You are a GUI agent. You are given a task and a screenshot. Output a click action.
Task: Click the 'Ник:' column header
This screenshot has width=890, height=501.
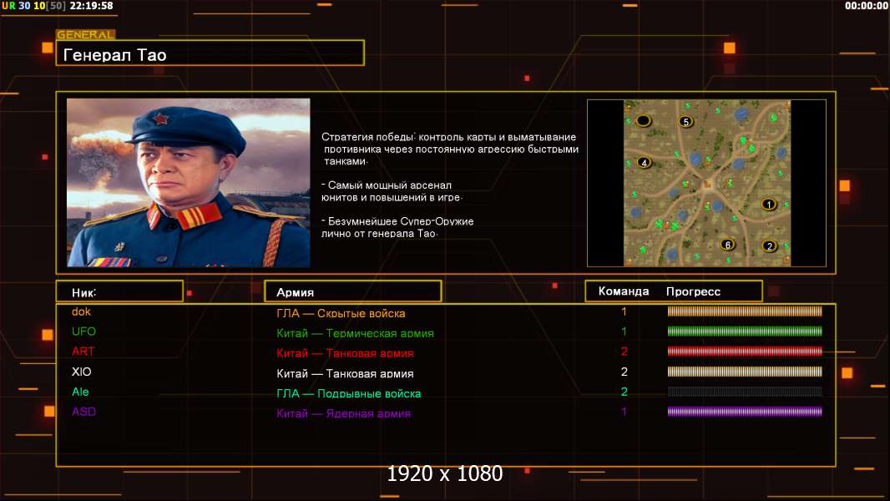119,291
